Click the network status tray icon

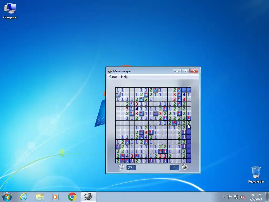click(236, 197)
